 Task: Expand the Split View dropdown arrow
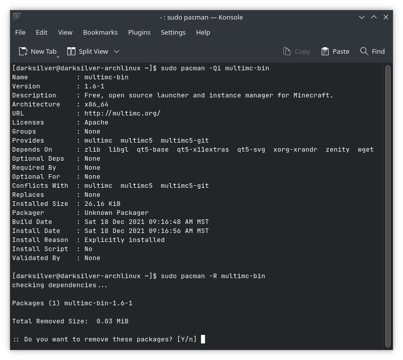click(x=116, y=51)
